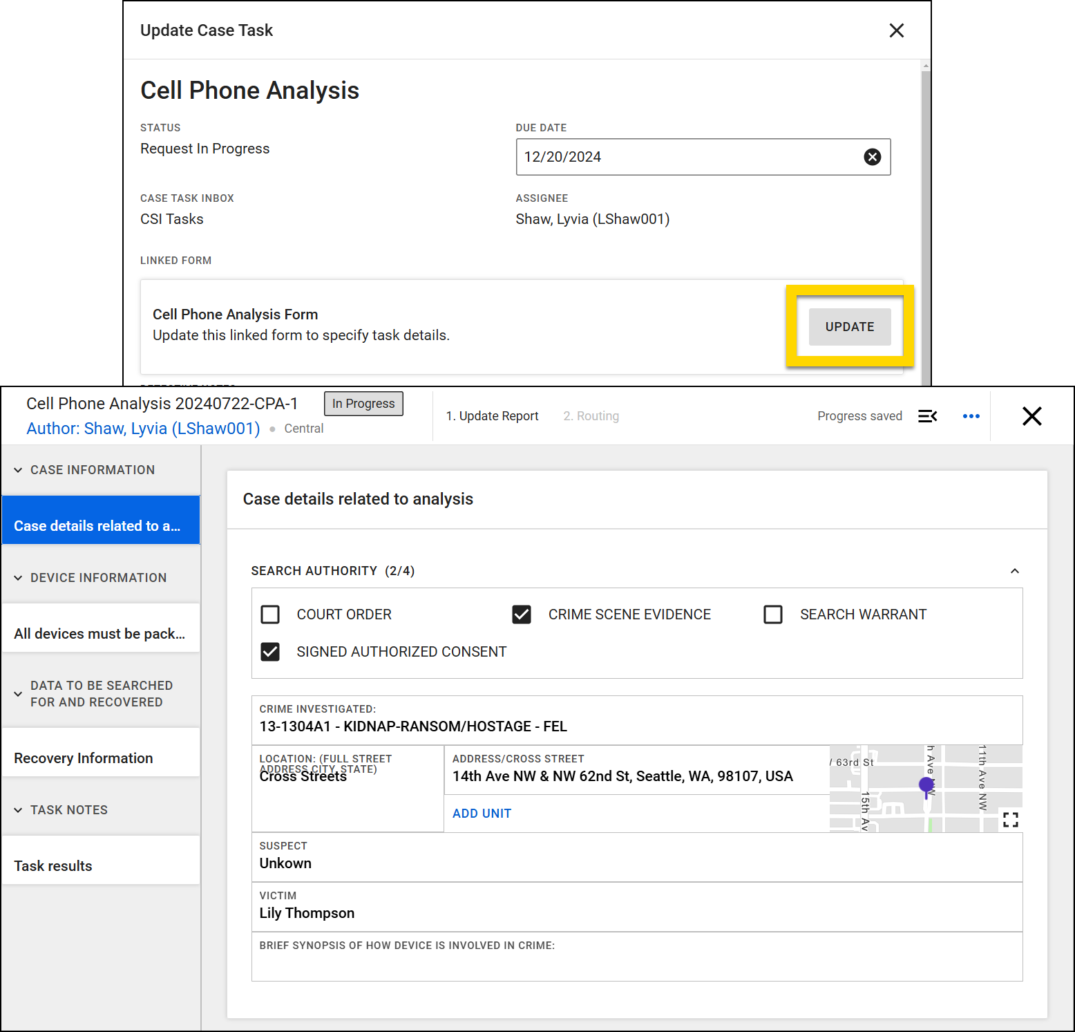1075x1032 pixels.
Task: Select Recovery Information in the sidebar
Action: [83, 758]
